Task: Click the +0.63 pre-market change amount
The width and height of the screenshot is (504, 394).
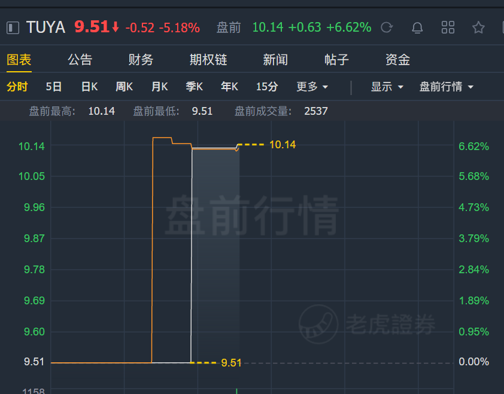Action: 305,28
